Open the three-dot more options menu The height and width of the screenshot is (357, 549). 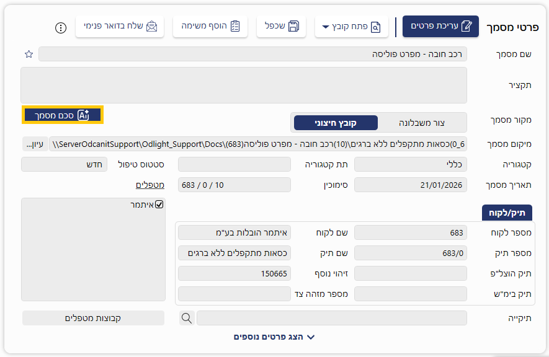point(61,27)
